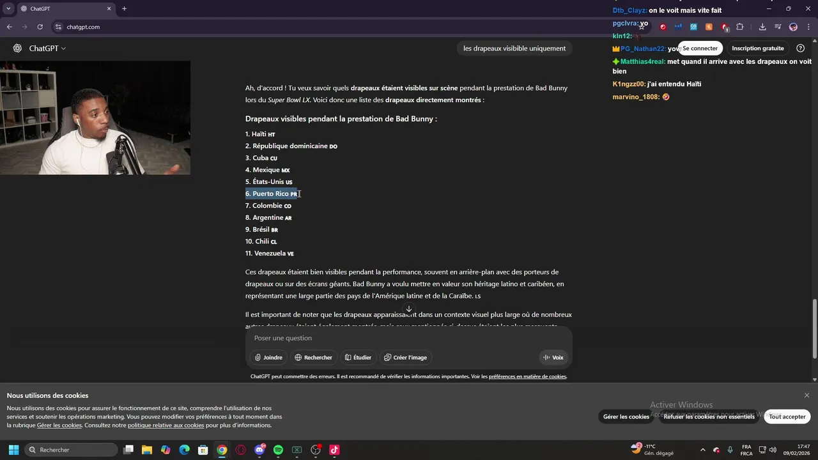The width and height of the screenshot is (818, 460).
Task: Open Microsoft Edge from the taskbar
Action: pos(184,450)
